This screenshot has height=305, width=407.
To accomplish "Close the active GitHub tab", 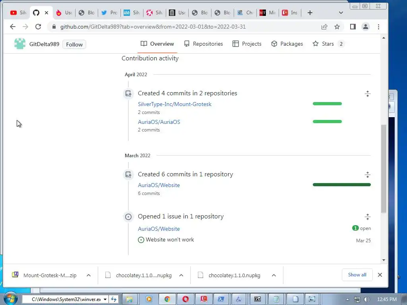I will point(47,12).
